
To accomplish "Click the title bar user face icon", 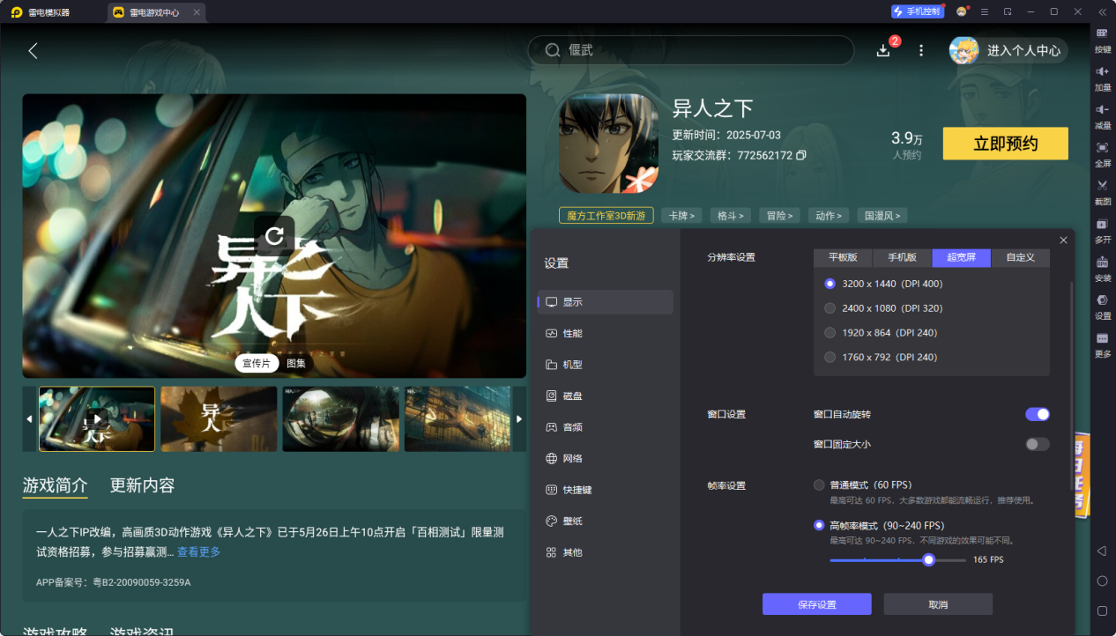I will 962,11.
